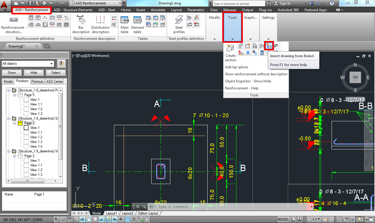Select Object Inspector - Show/Hide entry
This screenshot has width=375, height=223.
tap(248, 81)
